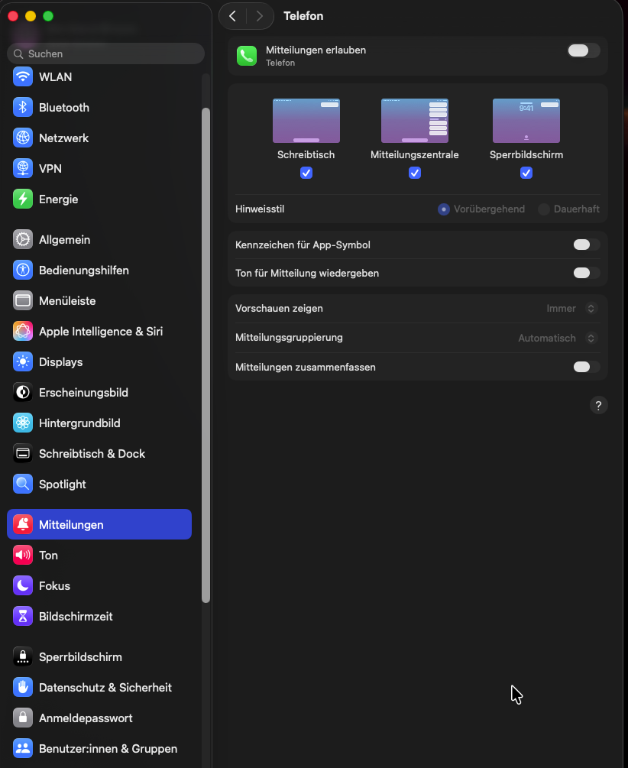Click the Suchen search field
The height and width of the screenshot is (768, 628).
point(105,54)
